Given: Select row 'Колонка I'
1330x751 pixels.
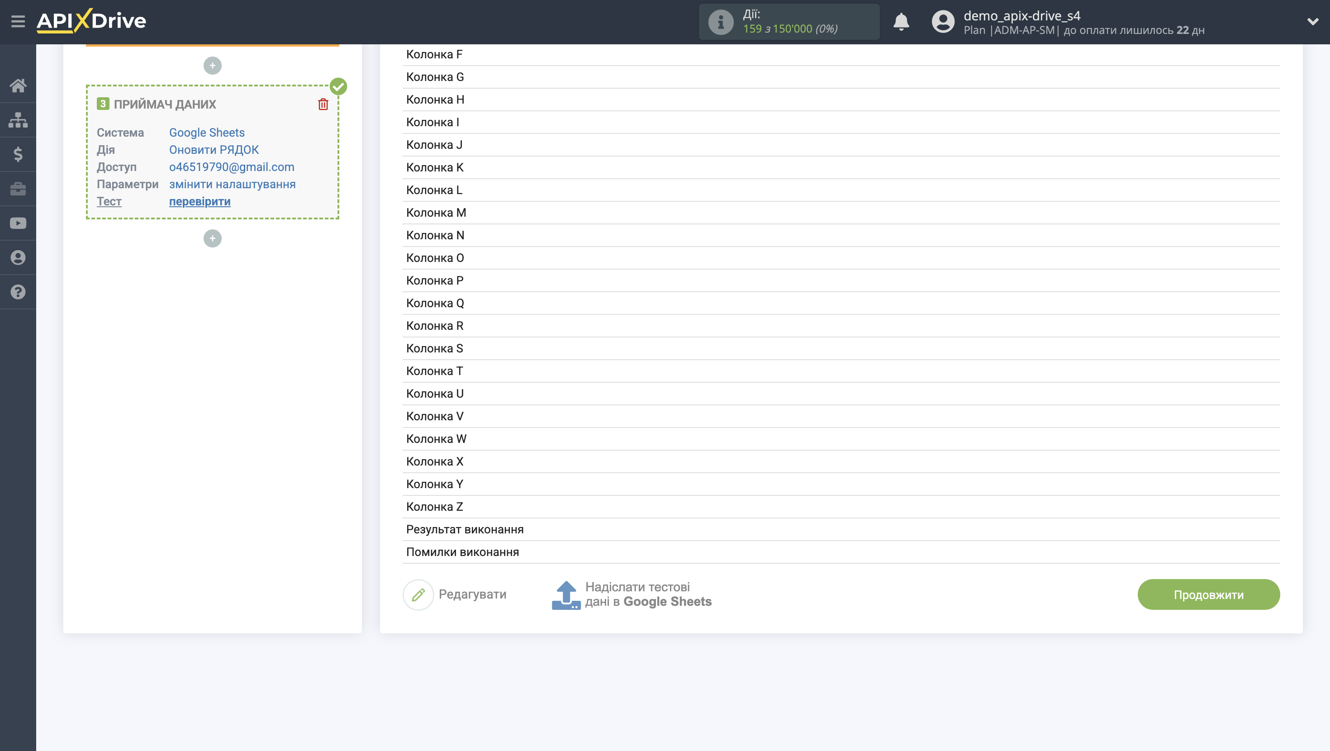Looking at the screenshot, I should coord(841,123).
